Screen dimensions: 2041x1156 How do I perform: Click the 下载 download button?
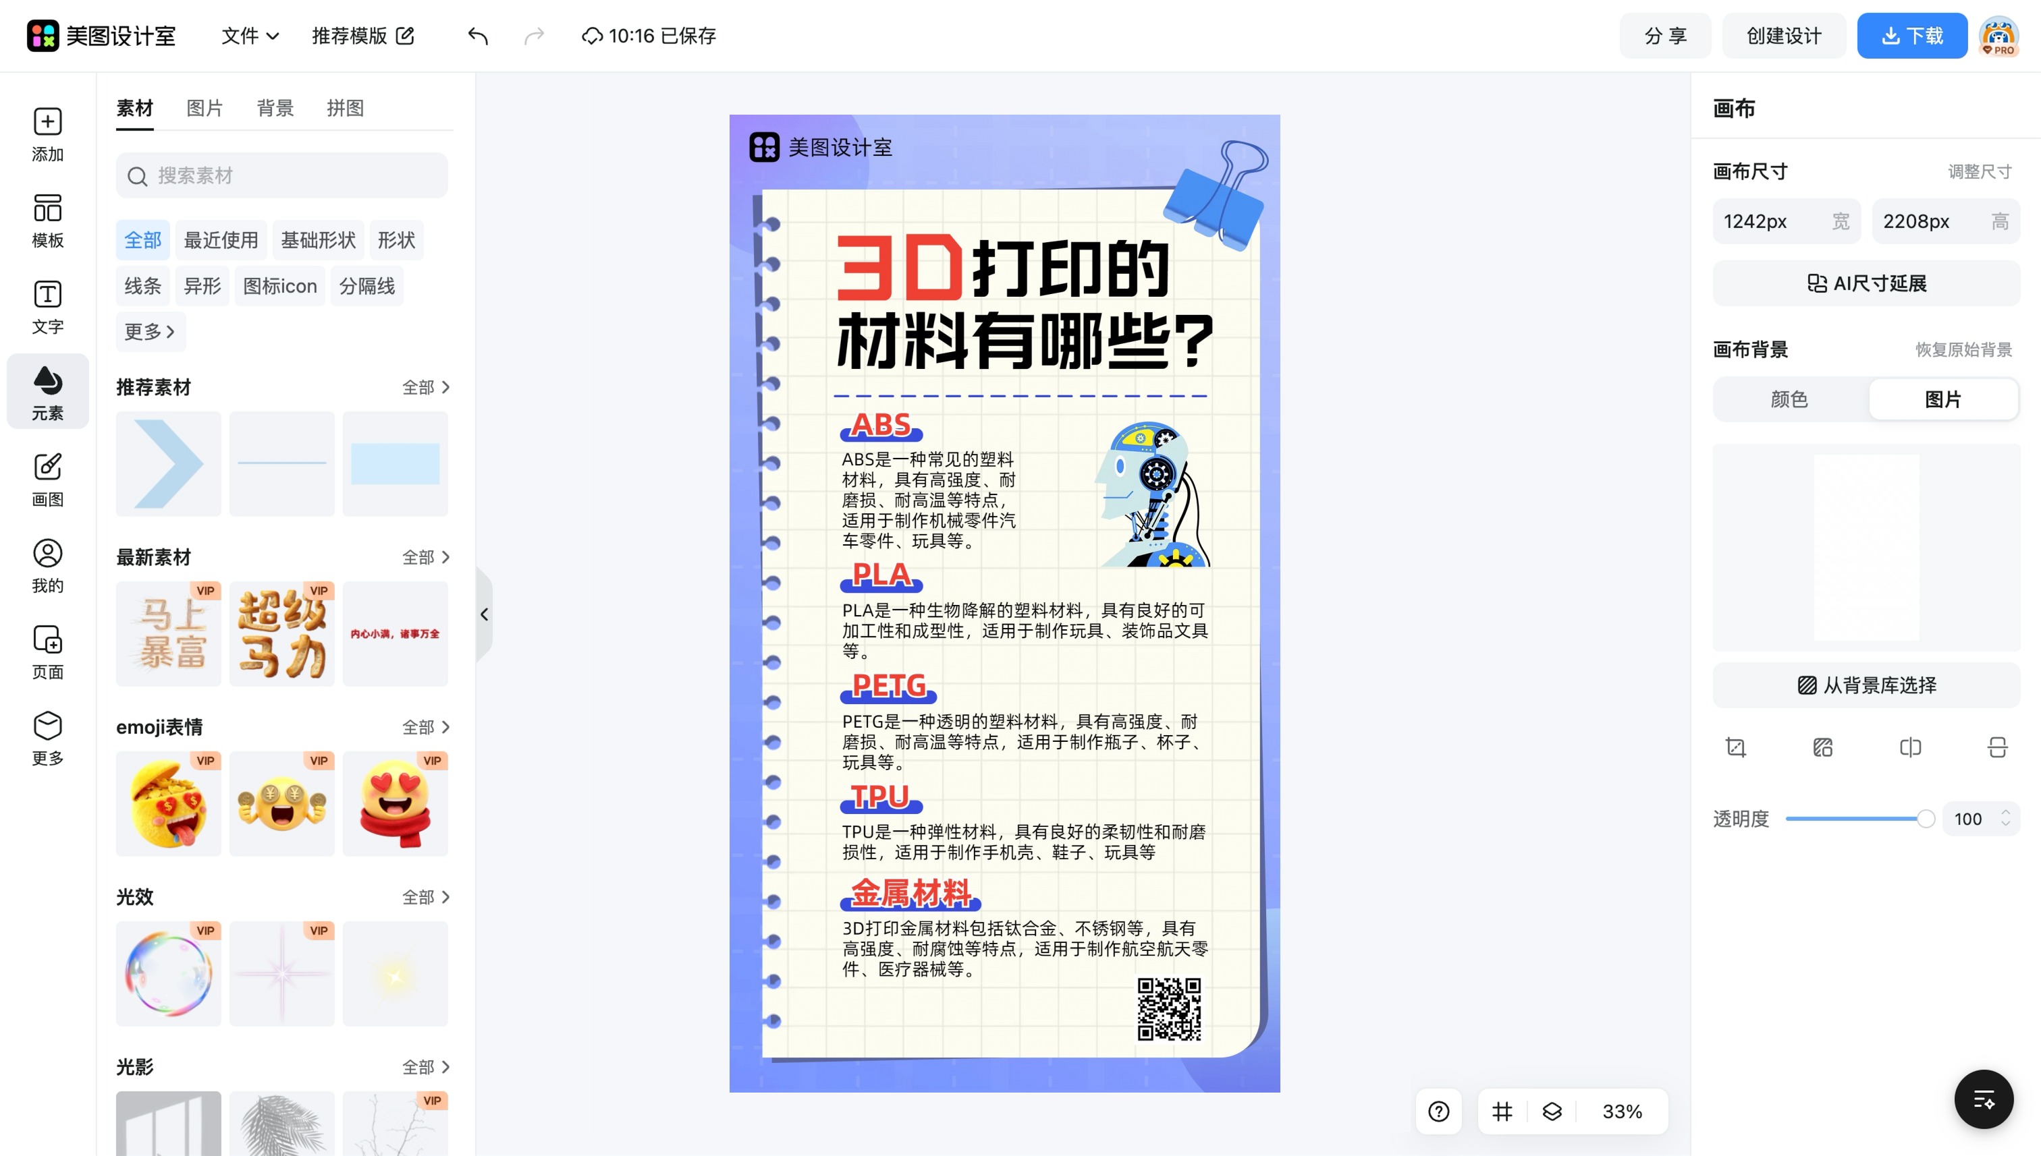click(1912, 36)
